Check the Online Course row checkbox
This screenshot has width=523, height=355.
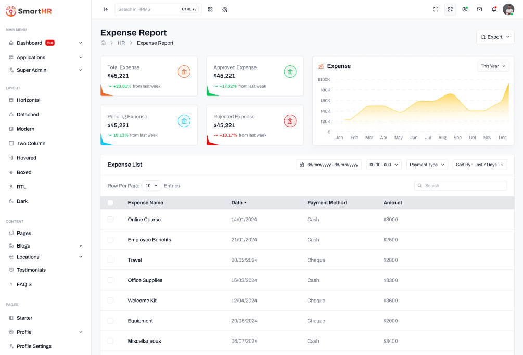(x=110, y=220)
